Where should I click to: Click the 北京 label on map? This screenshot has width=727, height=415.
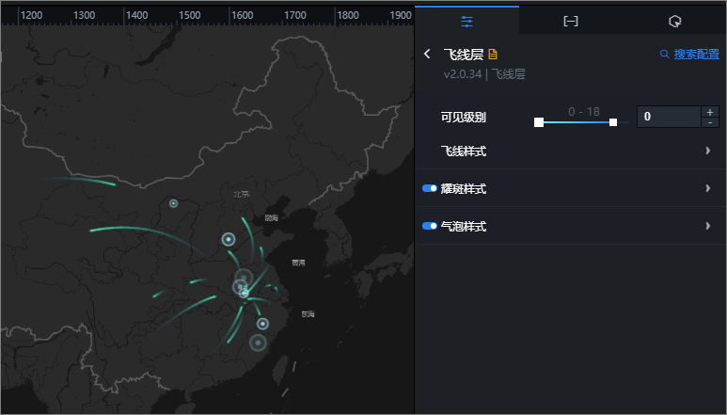coord(241,194)
